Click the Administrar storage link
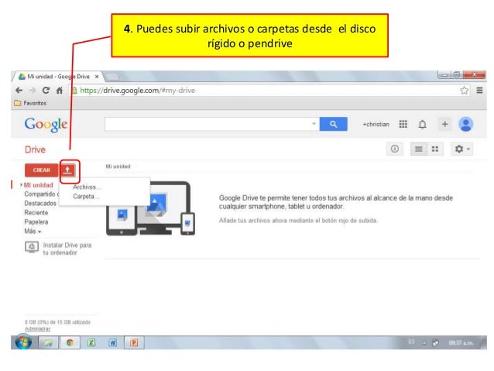This screenshot has width=494, height=371. (37, 328)
